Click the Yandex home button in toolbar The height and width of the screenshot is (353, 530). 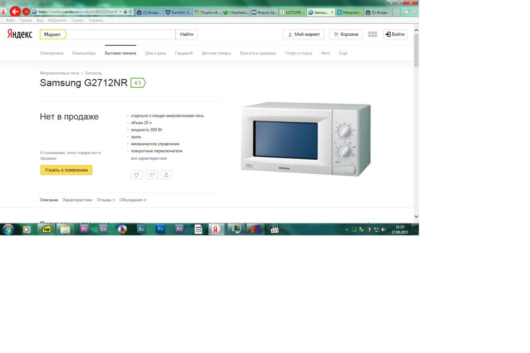pyautogui.click(x=3, y=12)
